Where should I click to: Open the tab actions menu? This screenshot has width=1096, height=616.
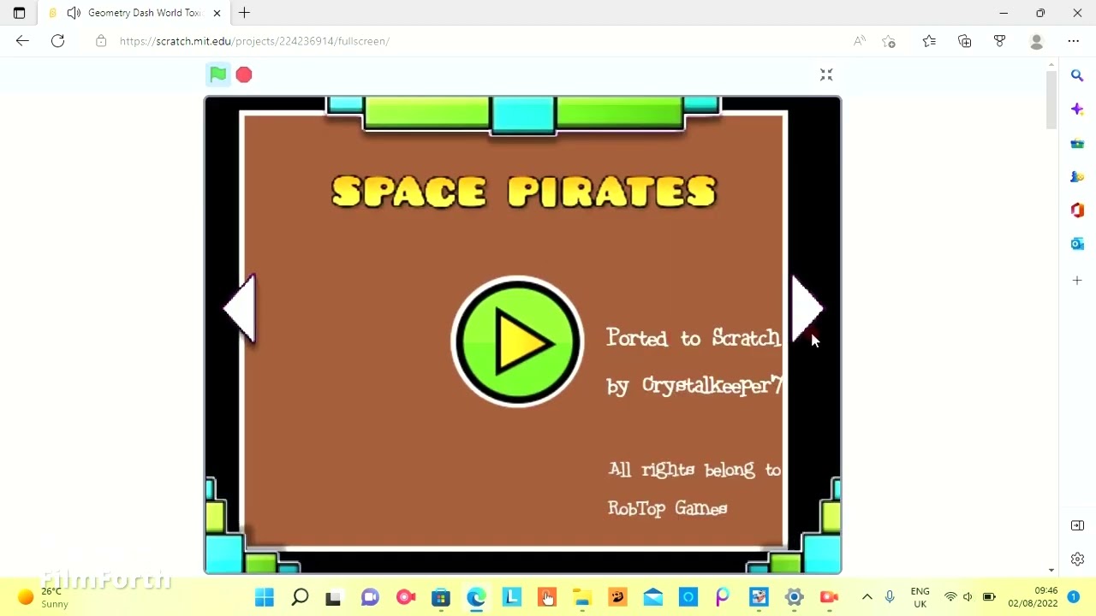(x=19, y=13)
